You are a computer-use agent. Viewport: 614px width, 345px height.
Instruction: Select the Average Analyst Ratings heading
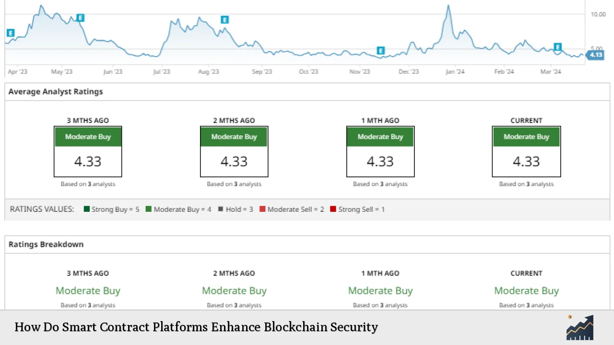[56, 92]
